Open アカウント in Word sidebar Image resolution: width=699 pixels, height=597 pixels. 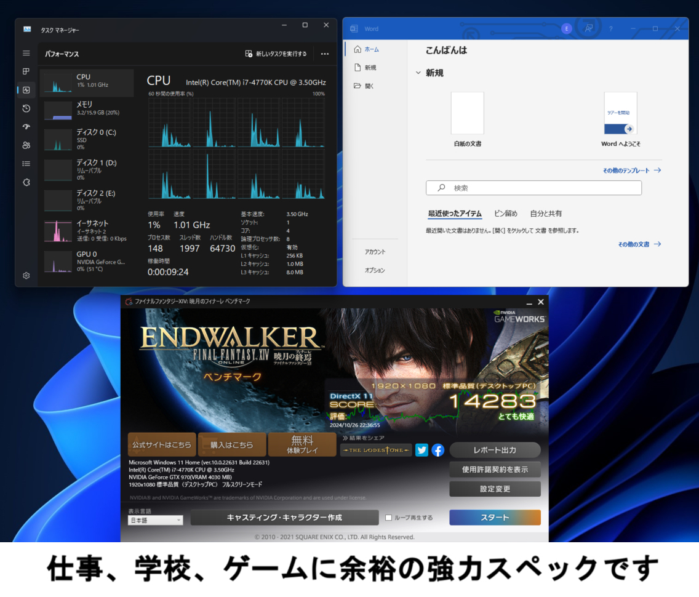click(375, 252)
